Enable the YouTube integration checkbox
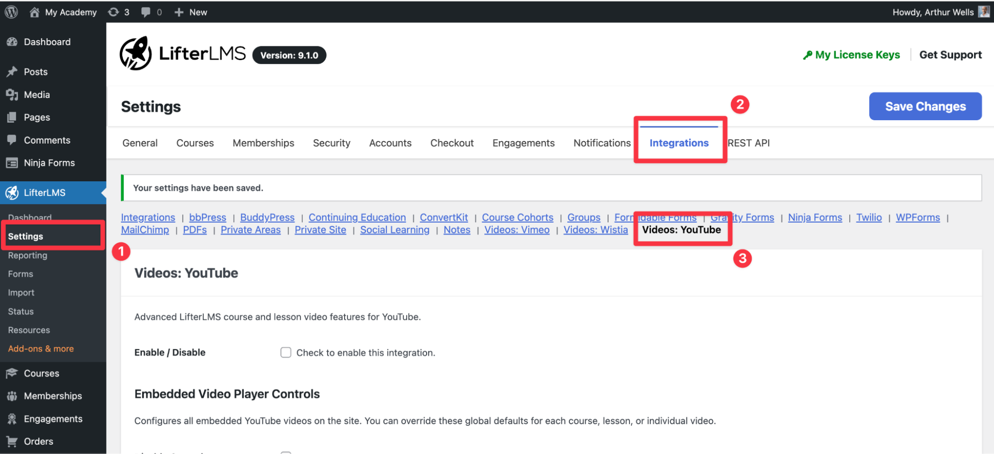 pos(286,353)
